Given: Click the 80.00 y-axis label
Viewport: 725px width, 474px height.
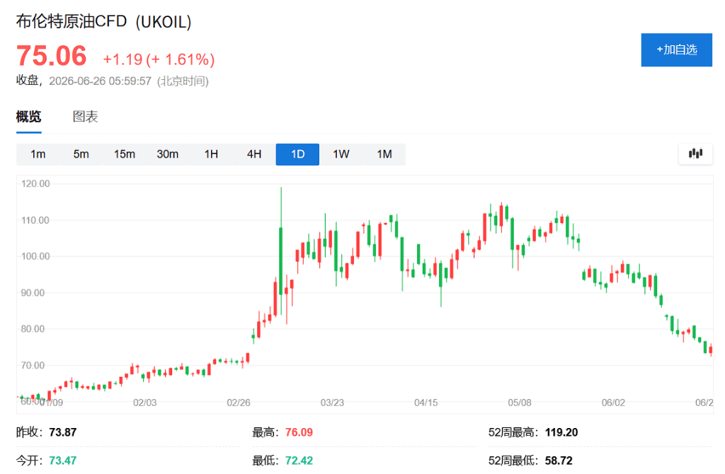Looking at the screenshot, I should [33, 329].
